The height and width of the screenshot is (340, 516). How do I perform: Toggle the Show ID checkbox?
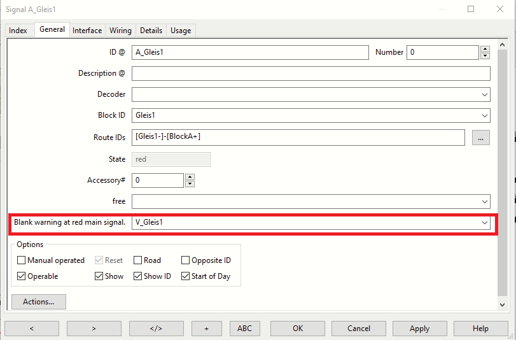point(138,276)
